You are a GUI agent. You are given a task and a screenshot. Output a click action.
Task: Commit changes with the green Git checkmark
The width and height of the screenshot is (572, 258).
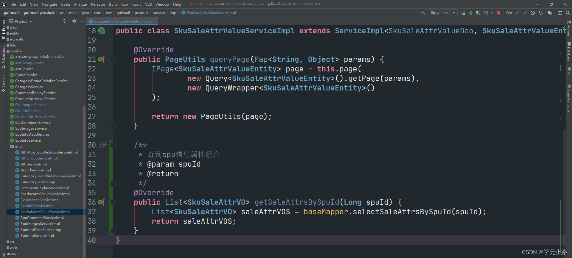(525, 13)
